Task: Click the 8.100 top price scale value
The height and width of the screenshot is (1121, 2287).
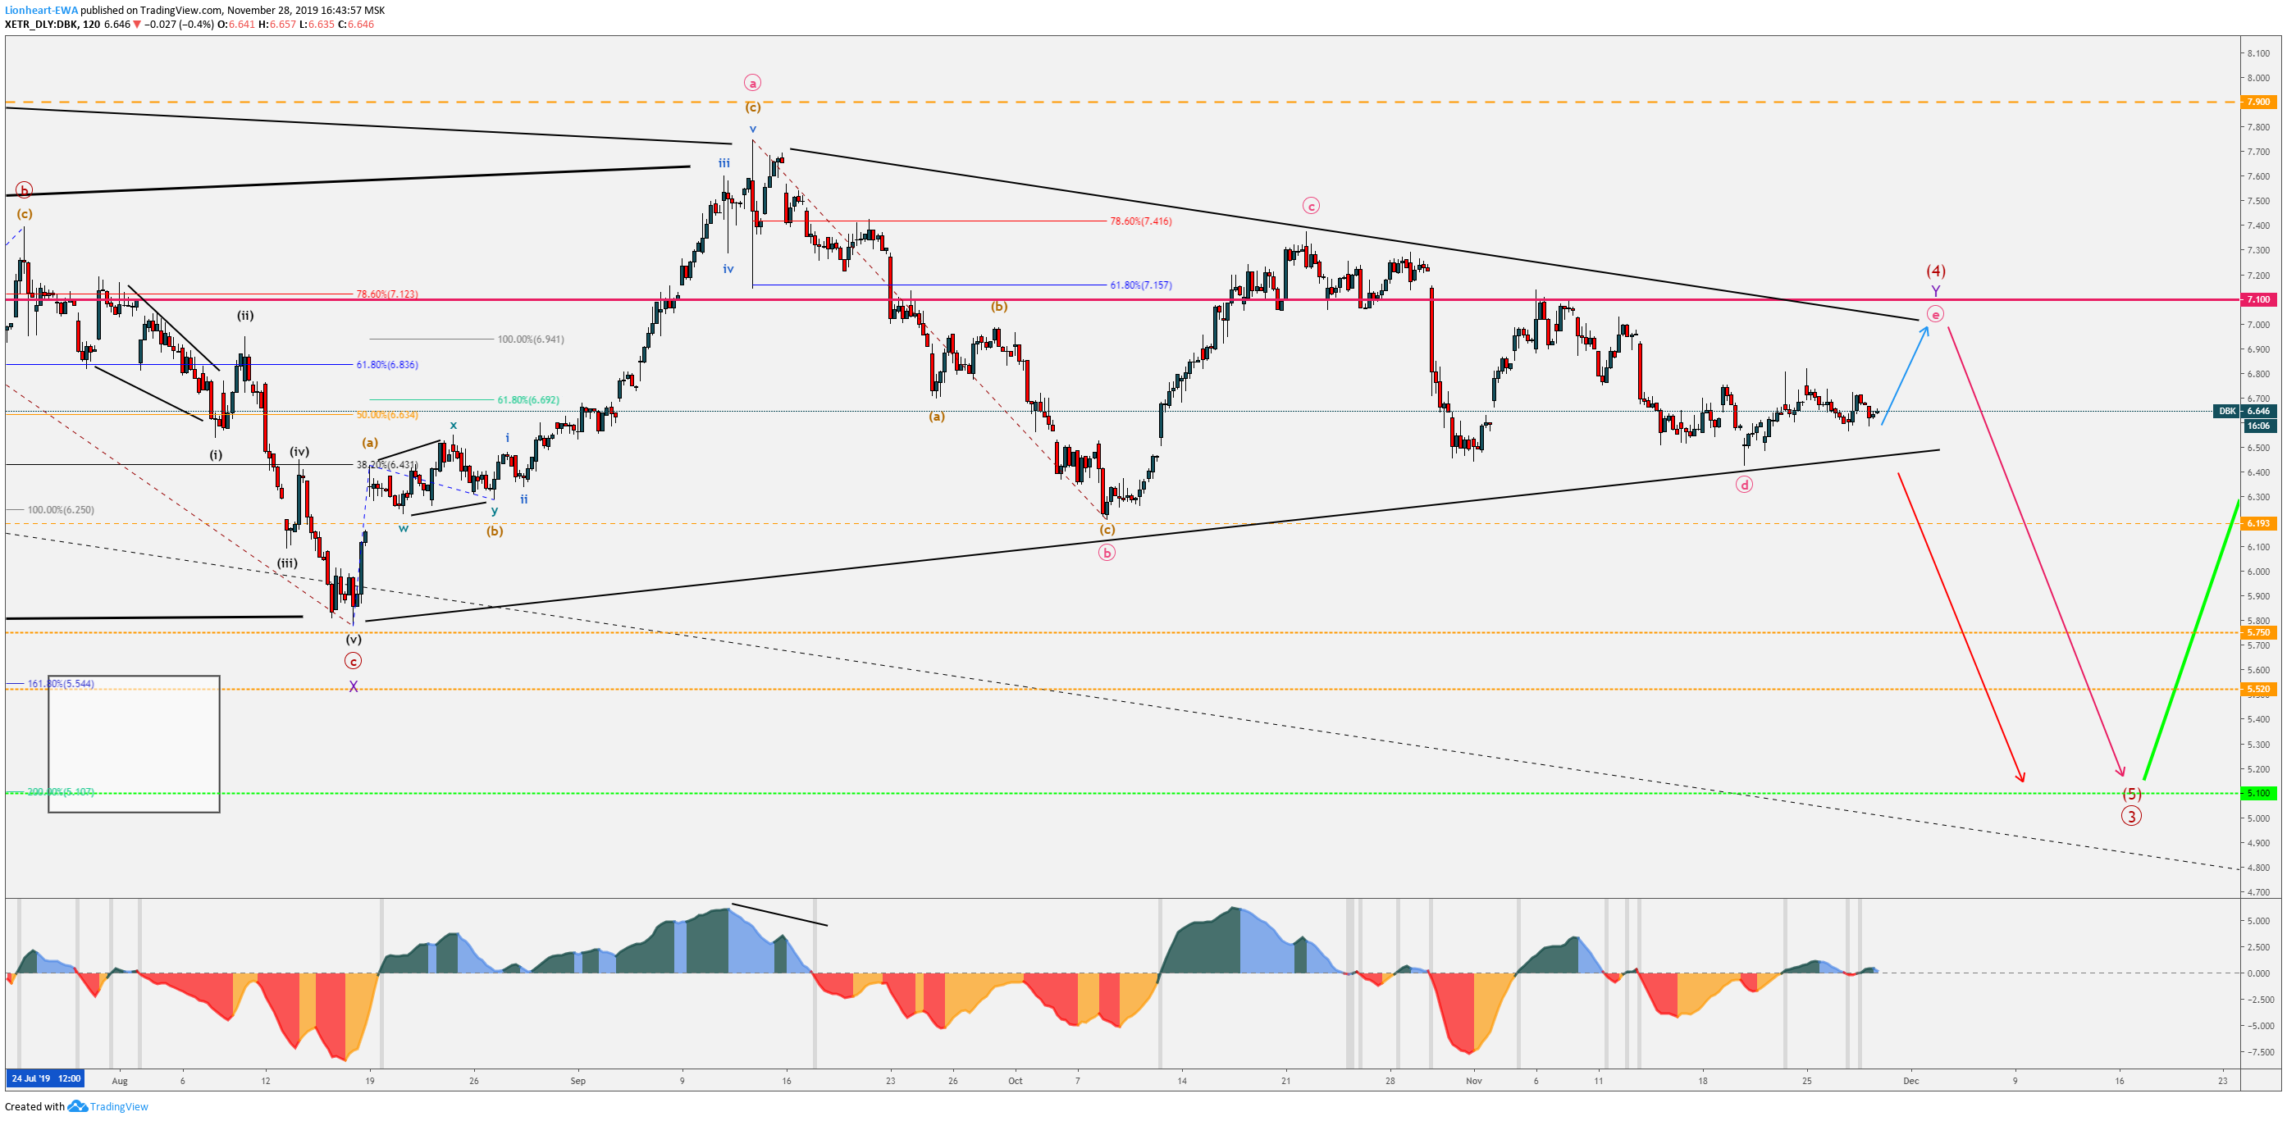Action: coord(2258,53)
